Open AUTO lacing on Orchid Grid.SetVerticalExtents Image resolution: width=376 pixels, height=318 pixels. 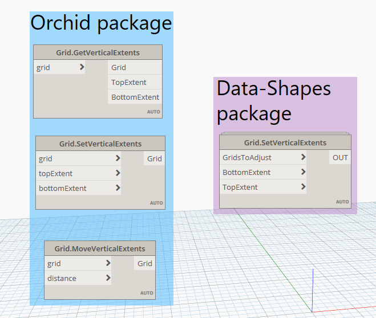coord(156,203)
